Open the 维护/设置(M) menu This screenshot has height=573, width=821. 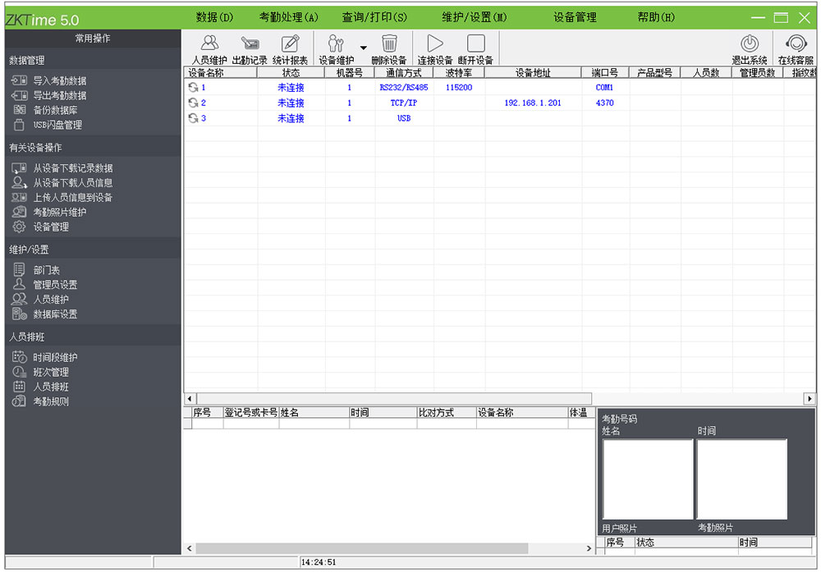[x=475, y=17]
